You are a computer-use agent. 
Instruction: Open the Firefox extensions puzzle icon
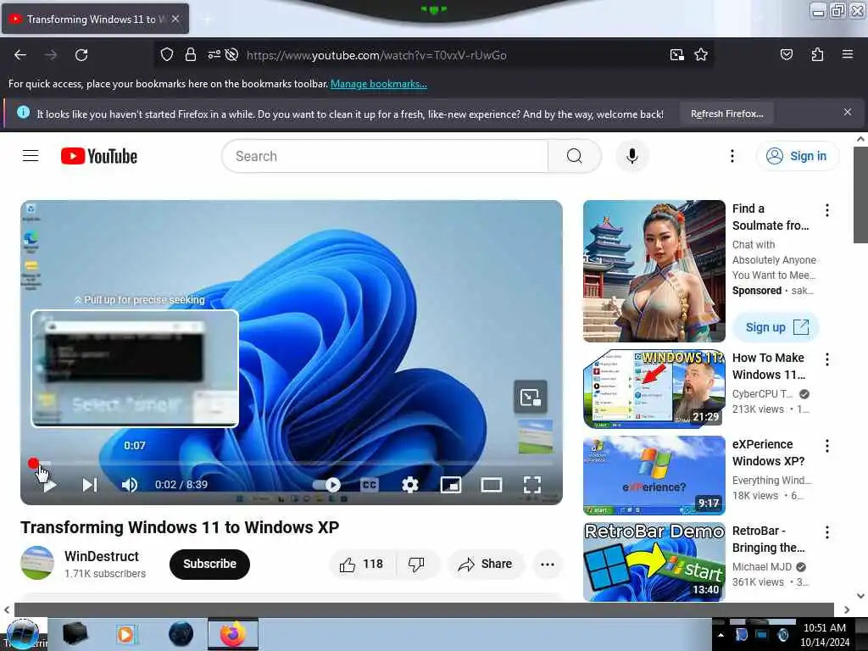[x=817, y=55]
